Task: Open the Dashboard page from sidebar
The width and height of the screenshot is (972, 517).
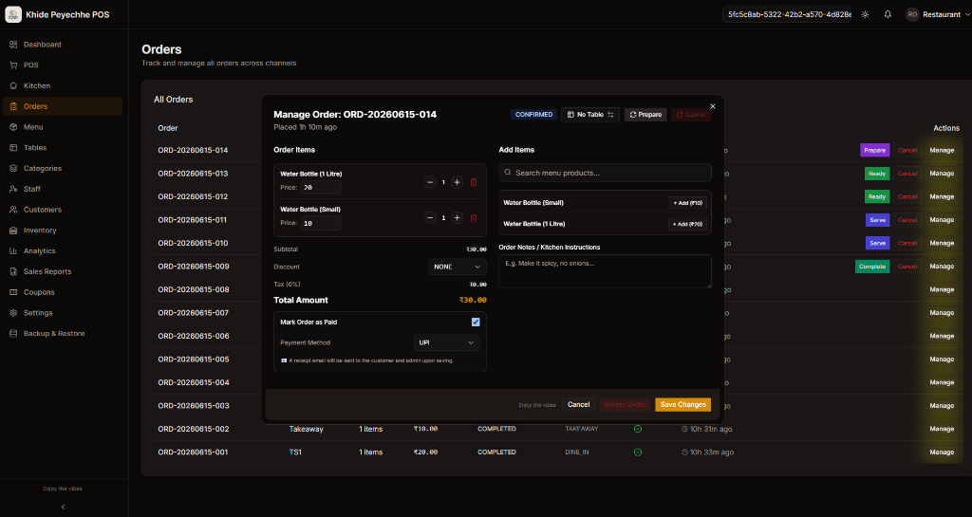Action: click(x=62, y=45)
